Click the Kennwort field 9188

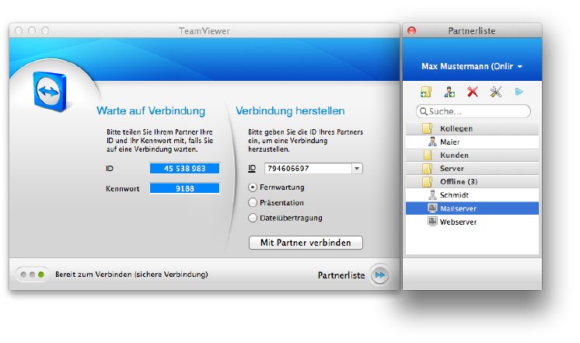184,189
